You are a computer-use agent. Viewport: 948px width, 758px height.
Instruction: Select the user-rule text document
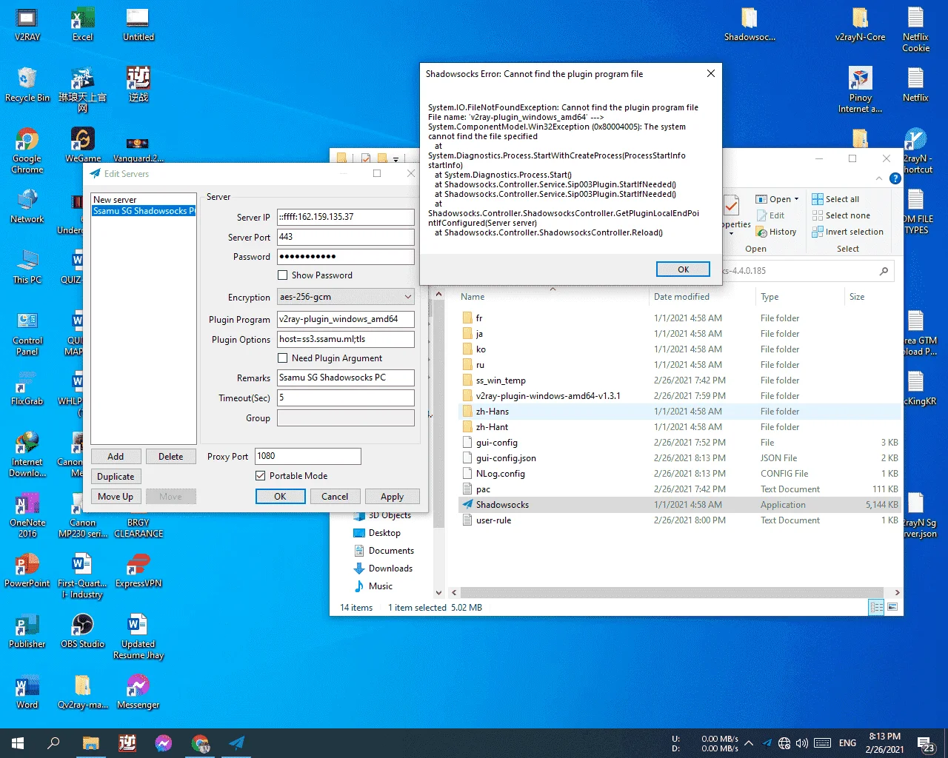point(493,520)
